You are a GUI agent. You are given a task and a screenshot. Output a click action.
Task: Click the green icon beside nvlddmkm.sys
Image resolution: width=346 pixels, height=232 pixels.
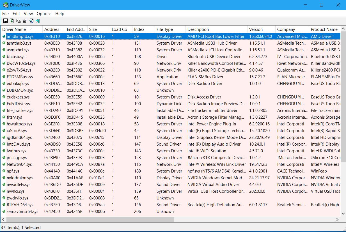click(x=4, y=178)
